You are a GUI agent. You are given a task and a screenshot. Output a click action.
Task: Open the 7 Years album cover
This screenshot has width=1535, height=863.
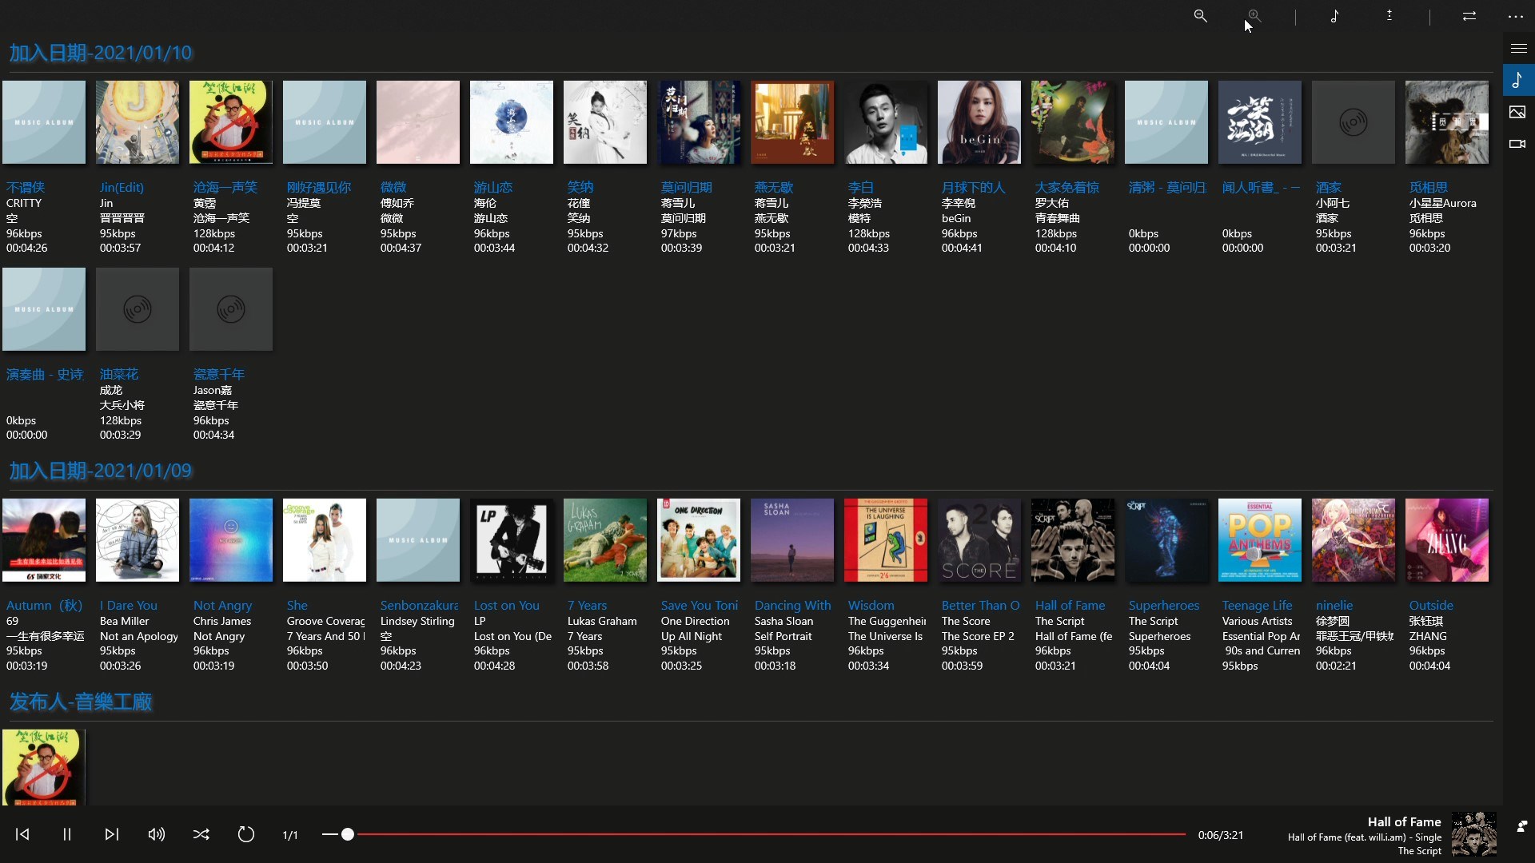[605, 540]
